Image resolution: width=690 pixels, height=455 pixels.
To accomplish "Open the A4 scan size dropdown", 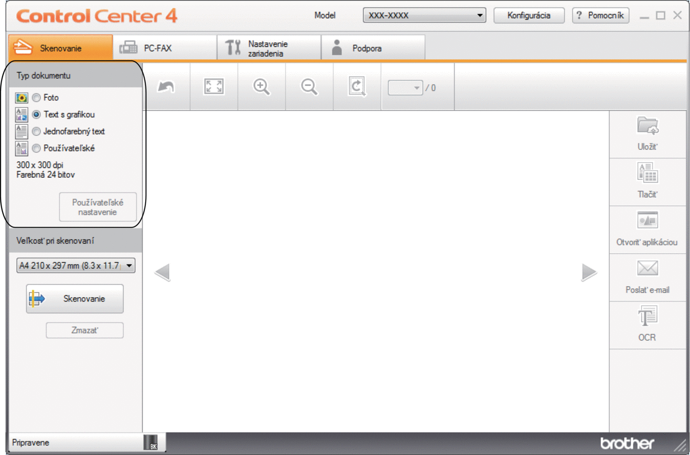I will (76, 266).
